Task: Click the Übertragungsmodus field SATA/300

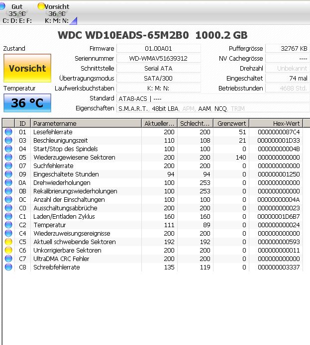Action: tap(159, 78)
